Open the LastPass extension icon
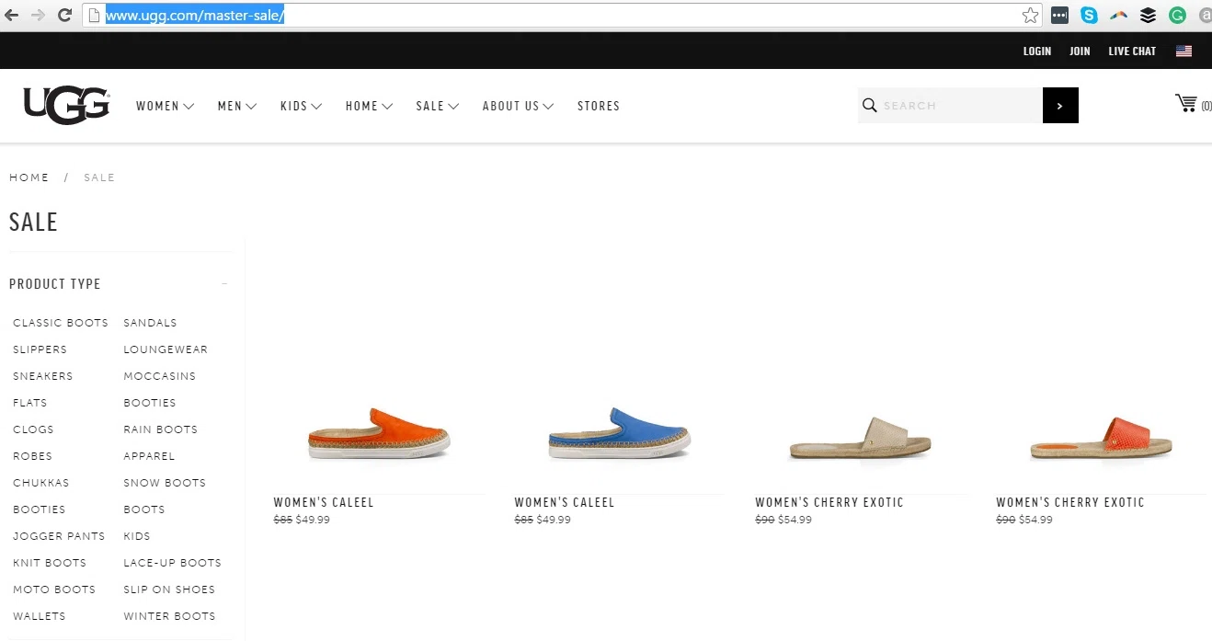Screen dimensions: 1212x641 point(1059,15)
